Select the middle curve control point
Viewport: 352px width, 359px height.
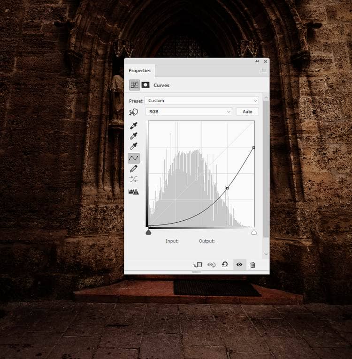point(227,188)
